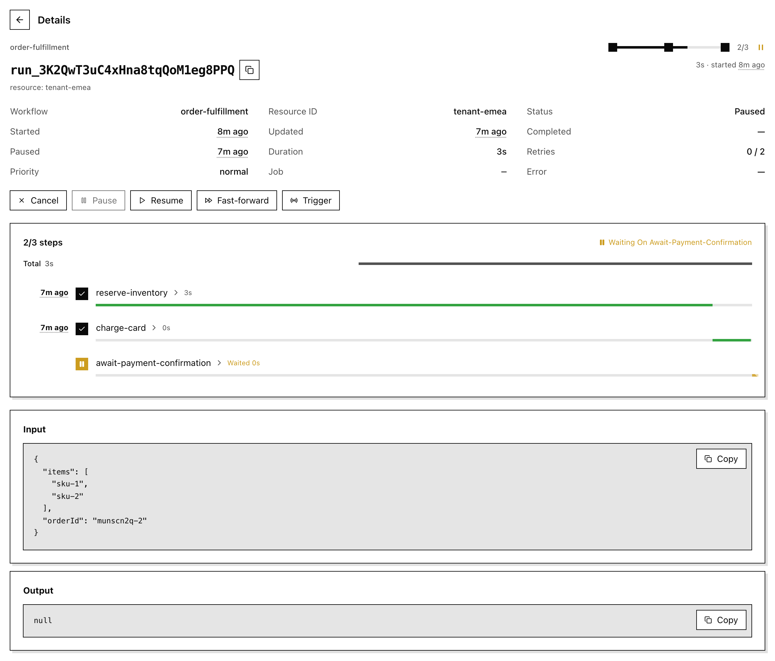Click the charge-card green duration bar
775x661 pixels.
coord(732,340)
